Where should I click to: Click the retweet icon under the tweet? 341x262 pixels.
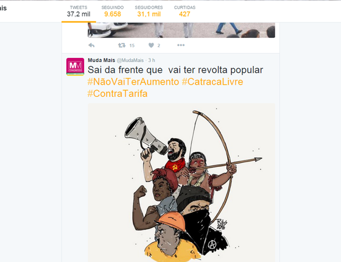tap(122, 45)
